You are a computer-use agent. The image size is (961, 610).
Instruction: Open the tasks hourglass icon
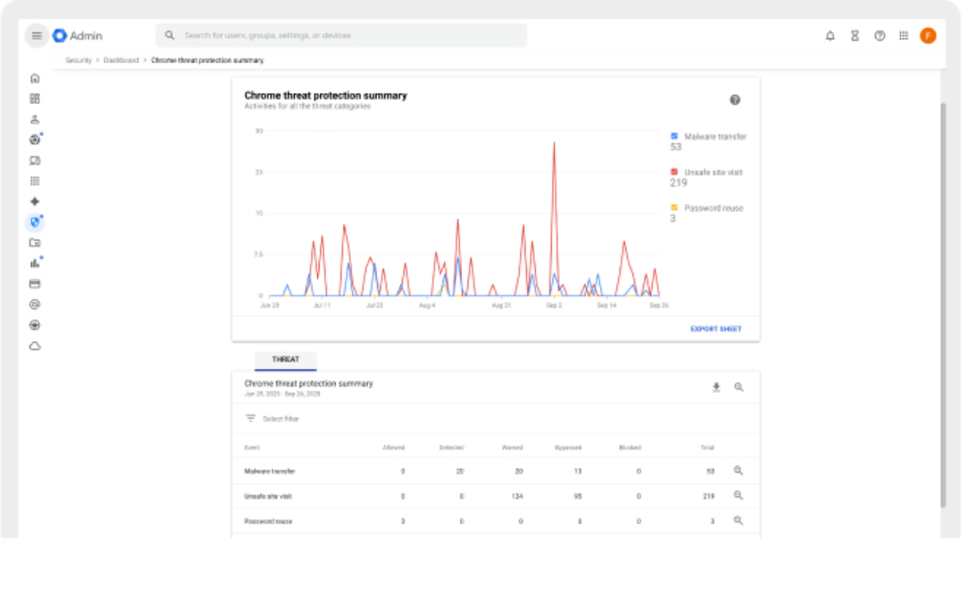(855, 35)
